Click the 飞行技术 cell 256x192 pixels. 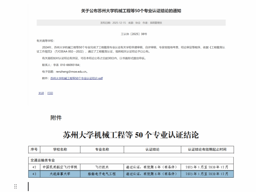tap(102, 167)
